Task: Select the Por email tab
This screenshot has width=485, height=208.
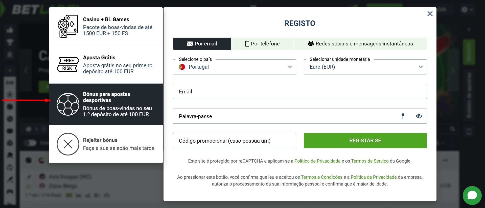Action: tap(202, 44)
